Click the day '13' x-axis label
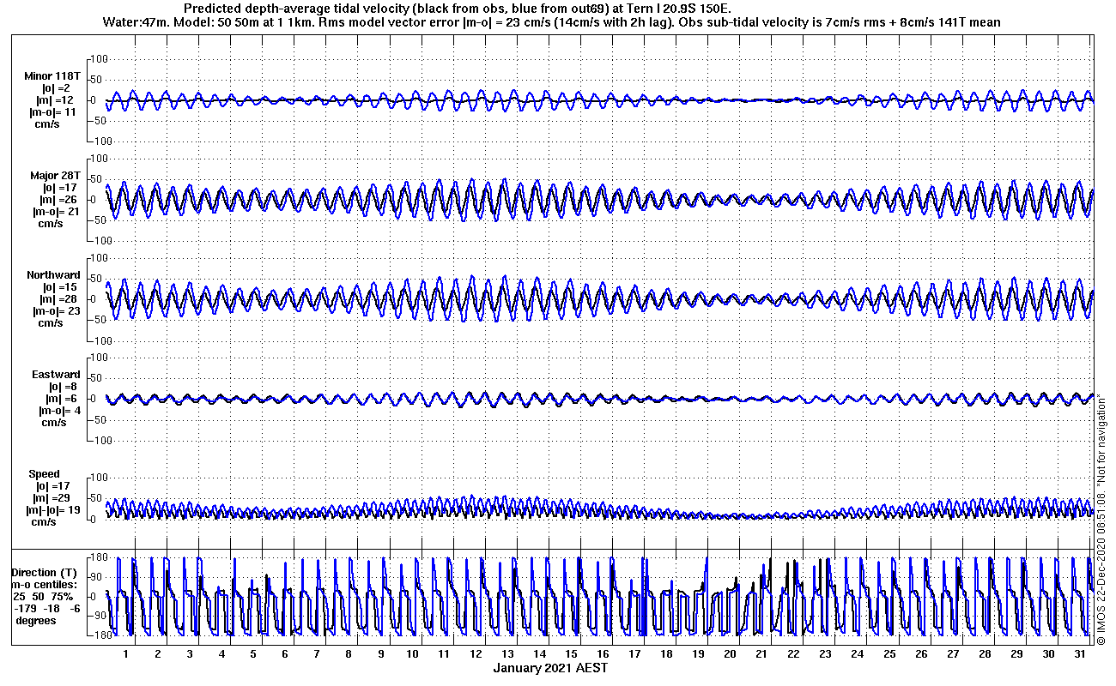1116x686 pixels. [507, 654]
